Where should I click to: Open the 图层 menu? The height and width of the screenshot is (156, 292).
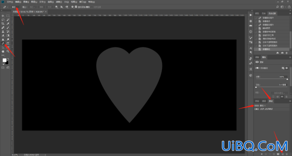tap(34, 2)
